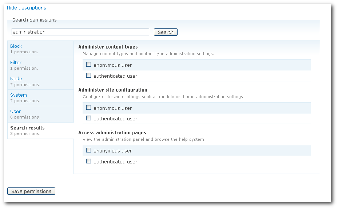This screenshot has width=338, height=209.
Task: Click the Hide descriptions link
Action: [27, 8]
